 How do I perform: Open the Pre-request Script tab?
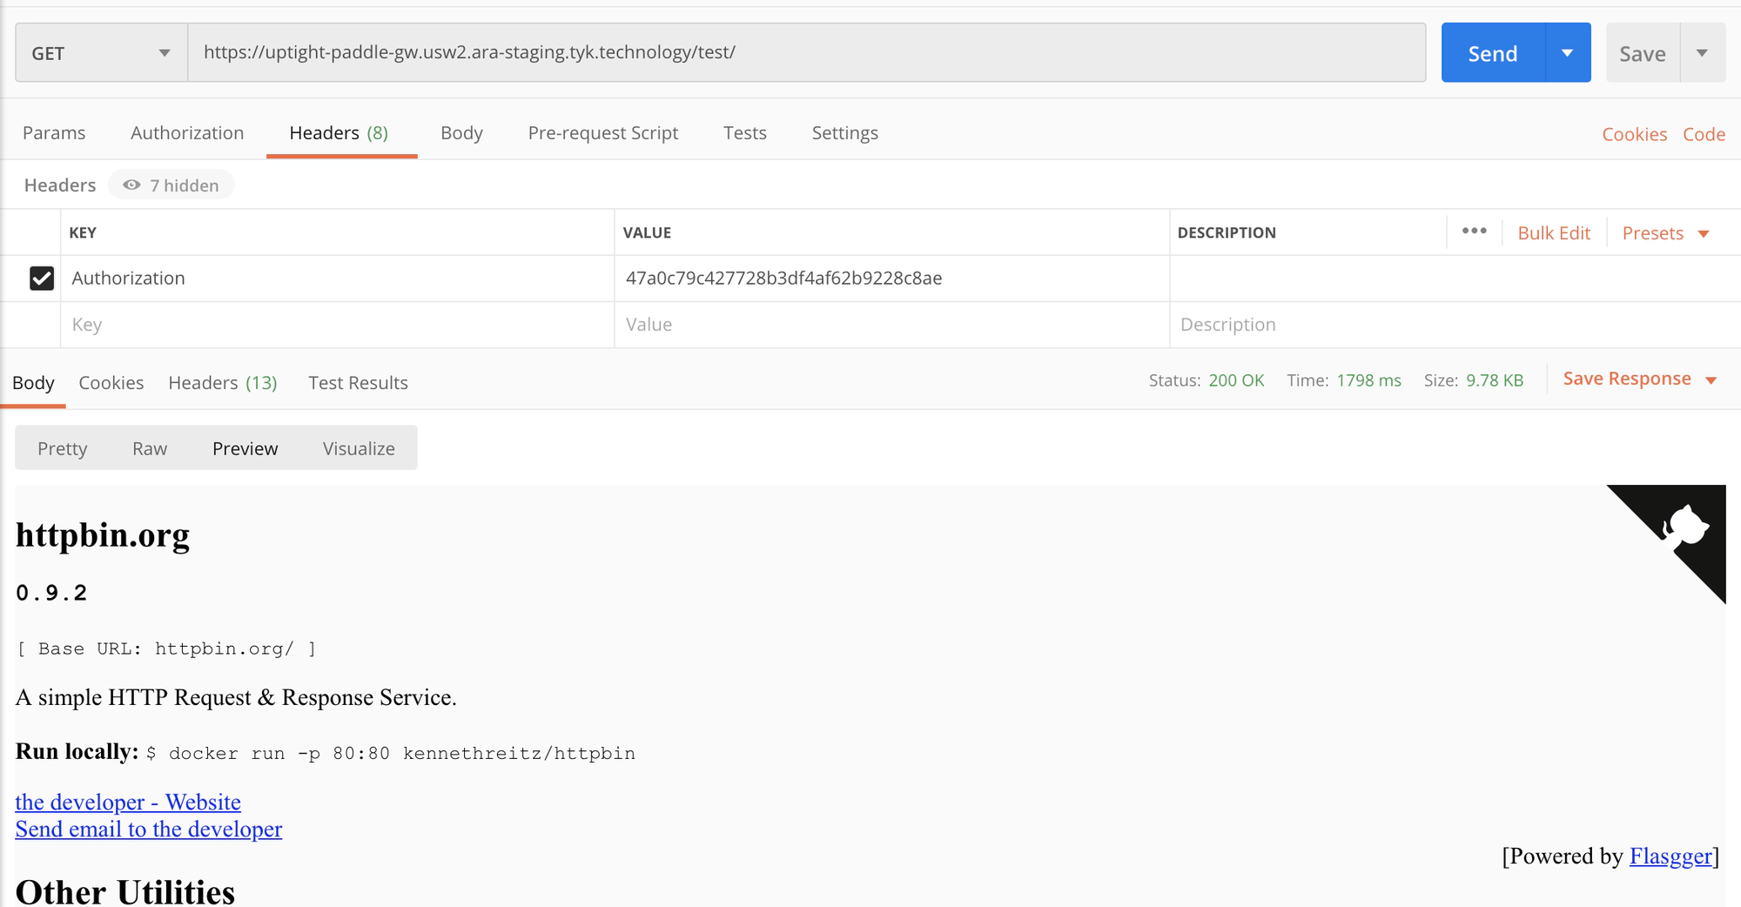point(602,133)
